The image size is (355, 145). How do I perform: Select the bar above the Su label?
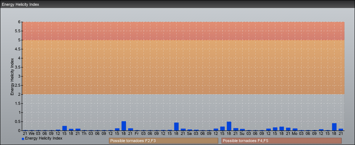242,130
